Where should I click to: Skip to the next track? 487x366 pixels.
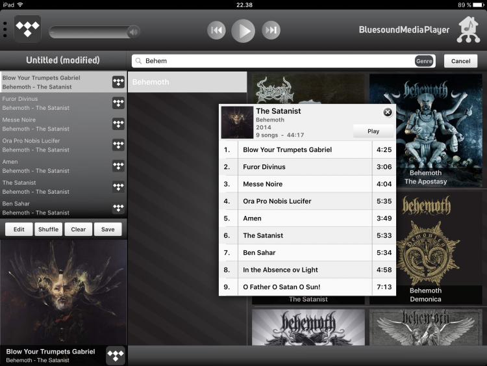[271, 30]
